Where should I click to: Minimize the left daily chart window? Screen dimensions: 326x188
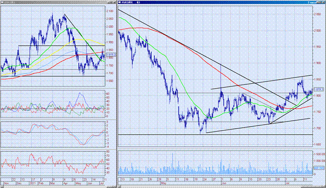pyautogui.click(x=109, y=3)
